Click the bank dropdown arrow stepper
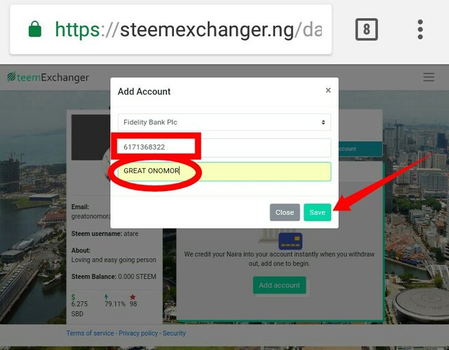Image resolution: width=449 pixels, height=350 pixels. [323, 122]
